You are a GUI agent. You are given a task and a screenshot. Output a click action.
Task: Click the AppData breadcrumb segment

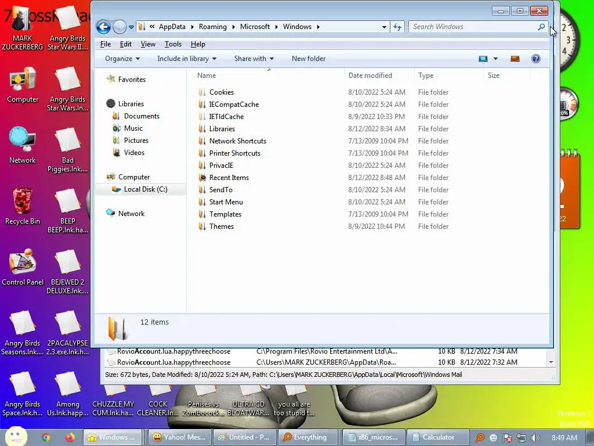coord(172,27)
